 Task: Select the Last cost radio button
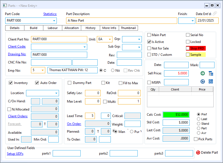tap(199, 119)
